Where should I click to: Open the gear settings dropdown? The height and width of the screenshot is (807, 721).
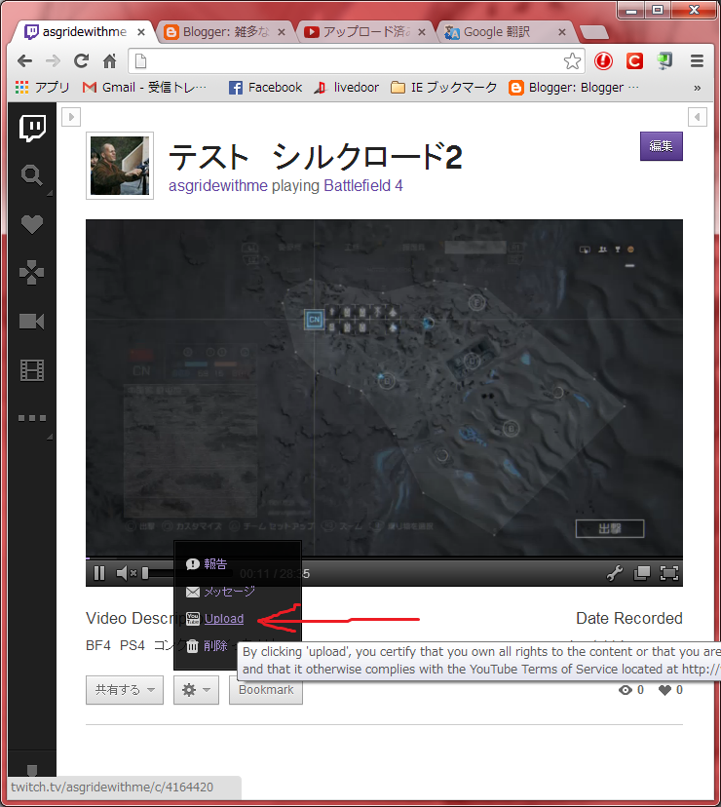[196, 690]
